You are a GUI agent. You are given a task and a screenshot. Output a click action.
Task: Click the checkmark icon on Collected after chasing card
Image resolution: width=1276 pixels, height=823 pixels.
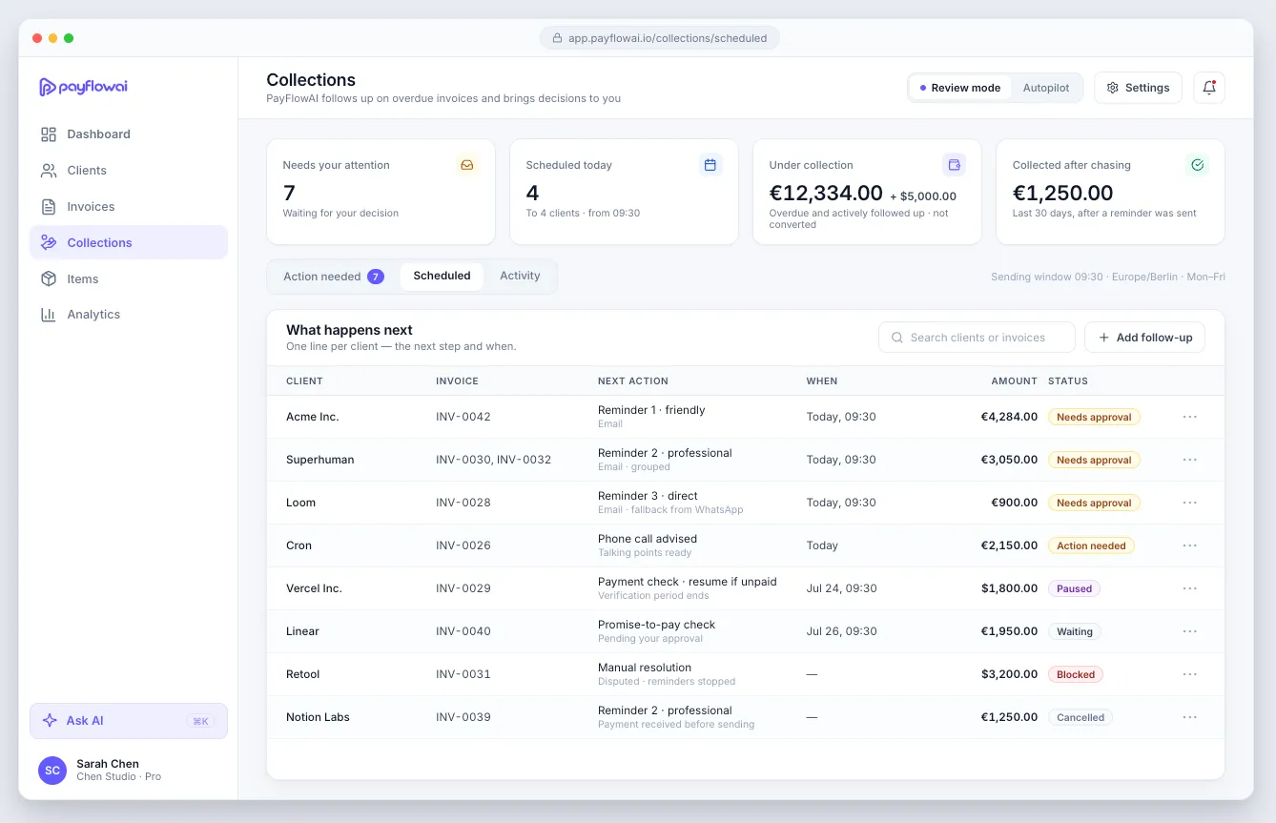point(1197,165)
